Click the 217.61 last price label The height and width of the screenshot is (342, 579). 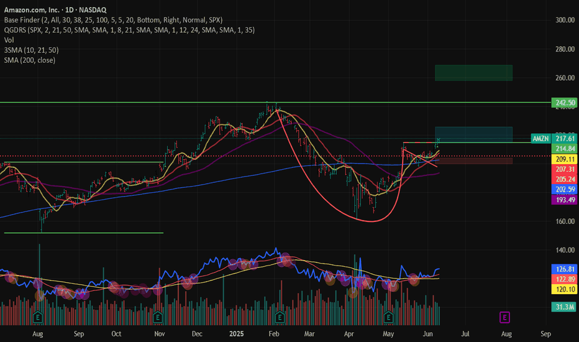(564, 138)
